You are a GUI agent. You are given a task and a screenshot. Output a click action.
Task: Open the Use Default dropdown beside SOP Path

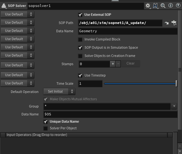pyautogui.click(x=17, y=22)
